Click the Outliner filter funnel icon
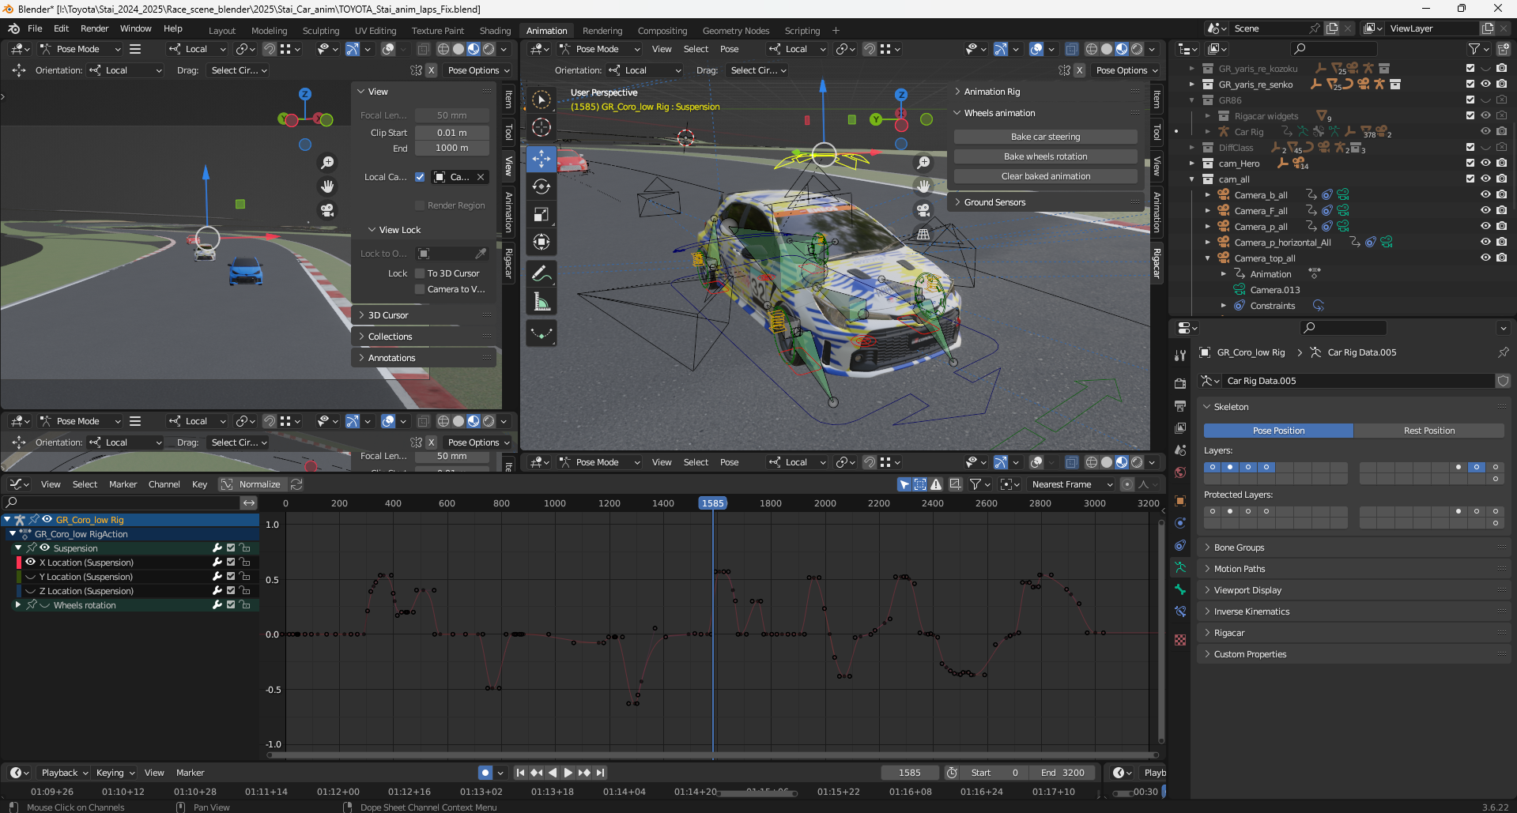The height and width of the screenshot is (813, 1517). [x=1474, y=49]
